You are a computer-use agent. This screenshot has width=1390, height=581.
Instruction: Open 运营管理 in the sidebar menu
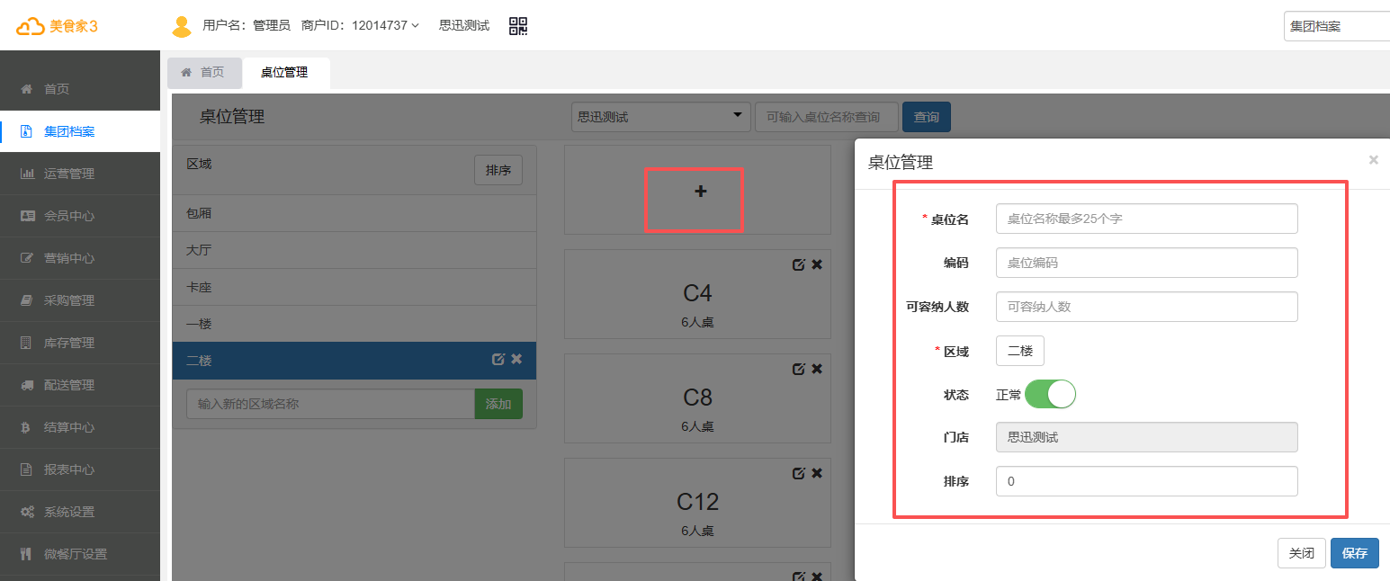click(69, 174)
